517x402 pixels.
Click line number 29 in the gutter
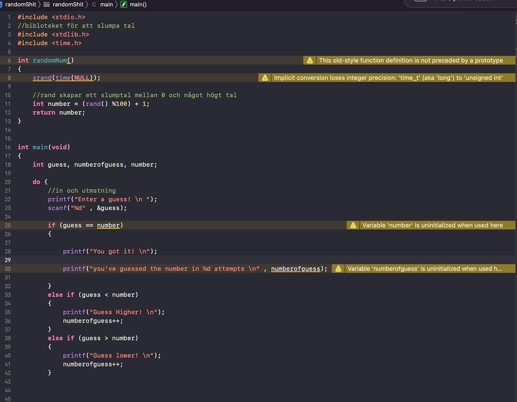[8, 260]
